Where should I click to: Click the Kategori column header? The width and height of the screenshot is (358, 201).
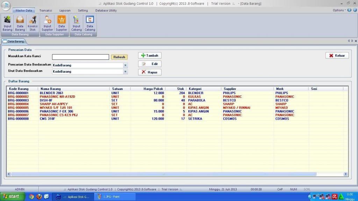pos(204,89)
